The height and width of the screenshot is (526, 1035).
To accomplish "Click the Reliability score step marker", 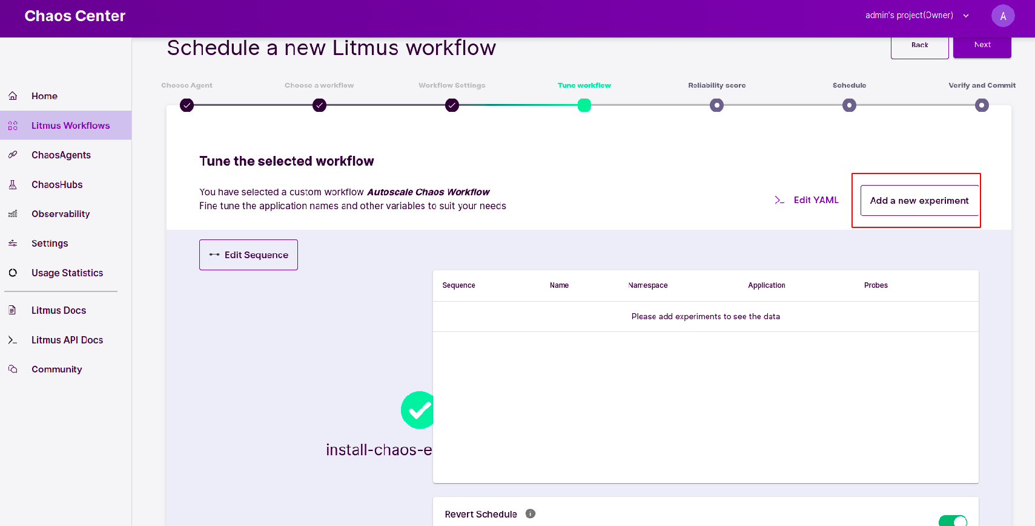I will [716, 105].
